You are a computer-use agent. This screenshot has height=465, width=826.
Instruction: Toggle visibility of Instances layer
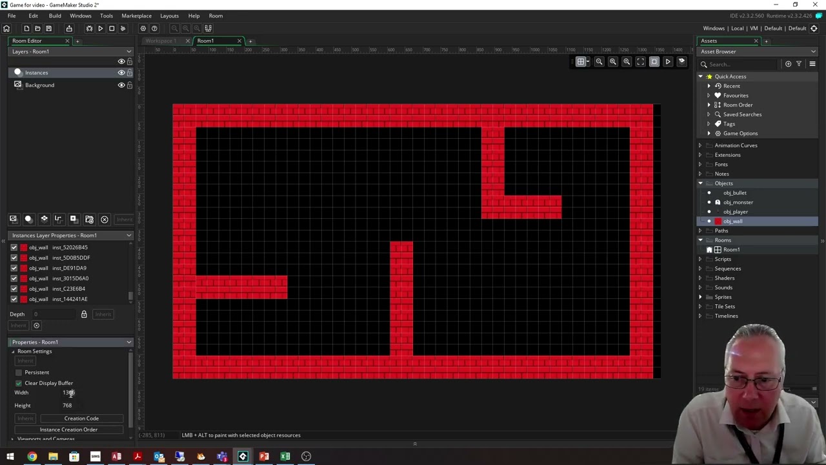pos(121,73)
